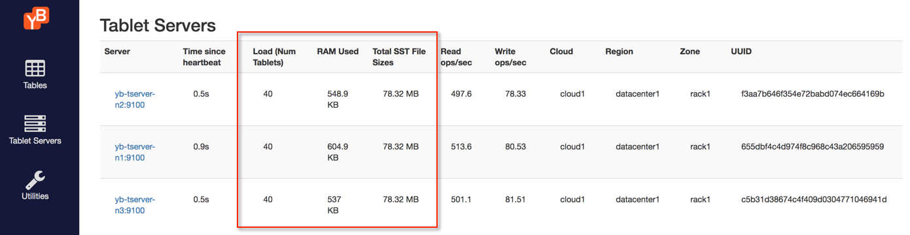
Task: Select the 0.9s heartbeat value
Action: tap(201, 147)
